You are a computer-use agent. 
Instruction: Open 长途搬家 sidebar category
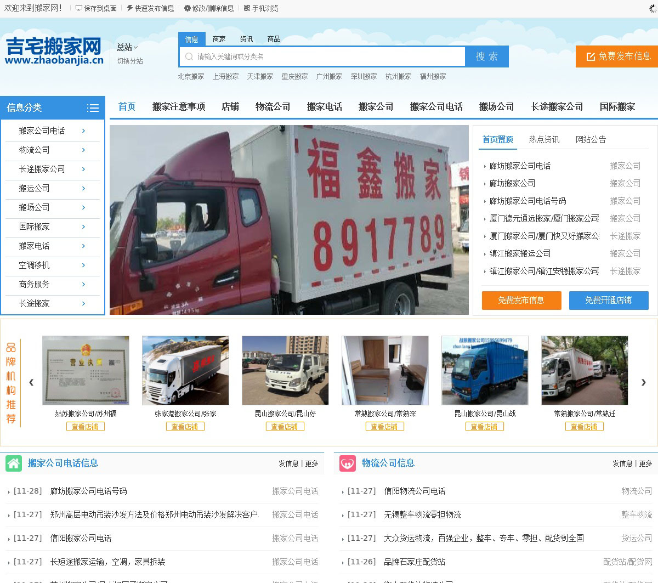pyautogui.click(x=34, y=303)
